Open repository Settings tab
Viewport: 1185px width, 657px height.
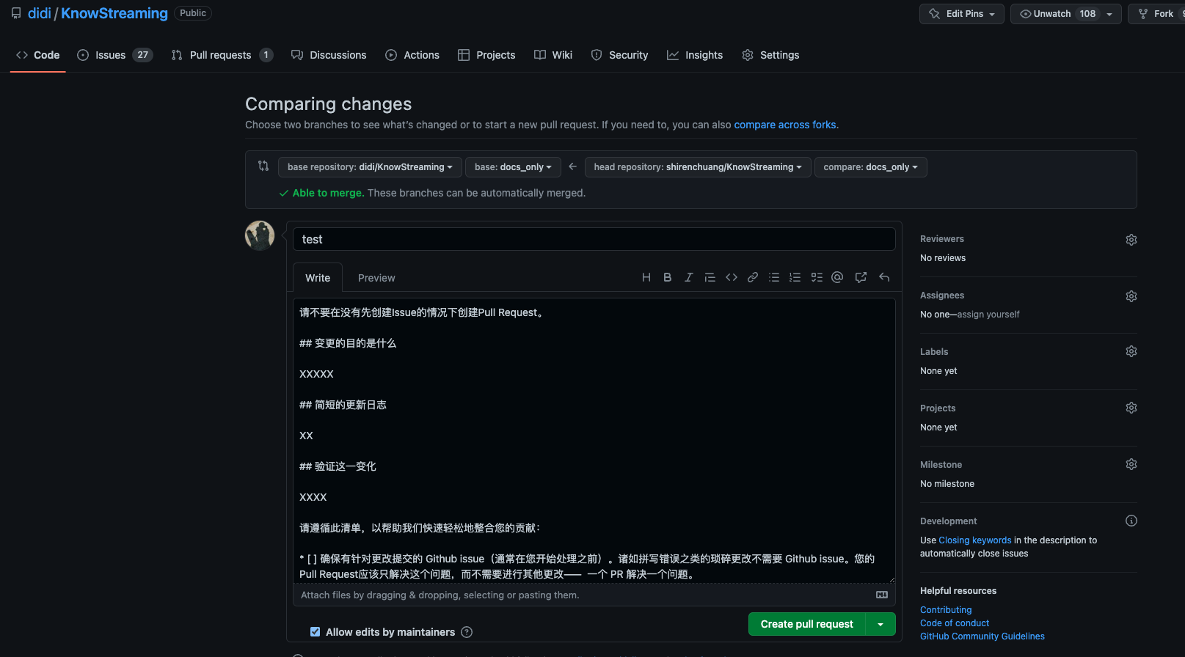770,55
